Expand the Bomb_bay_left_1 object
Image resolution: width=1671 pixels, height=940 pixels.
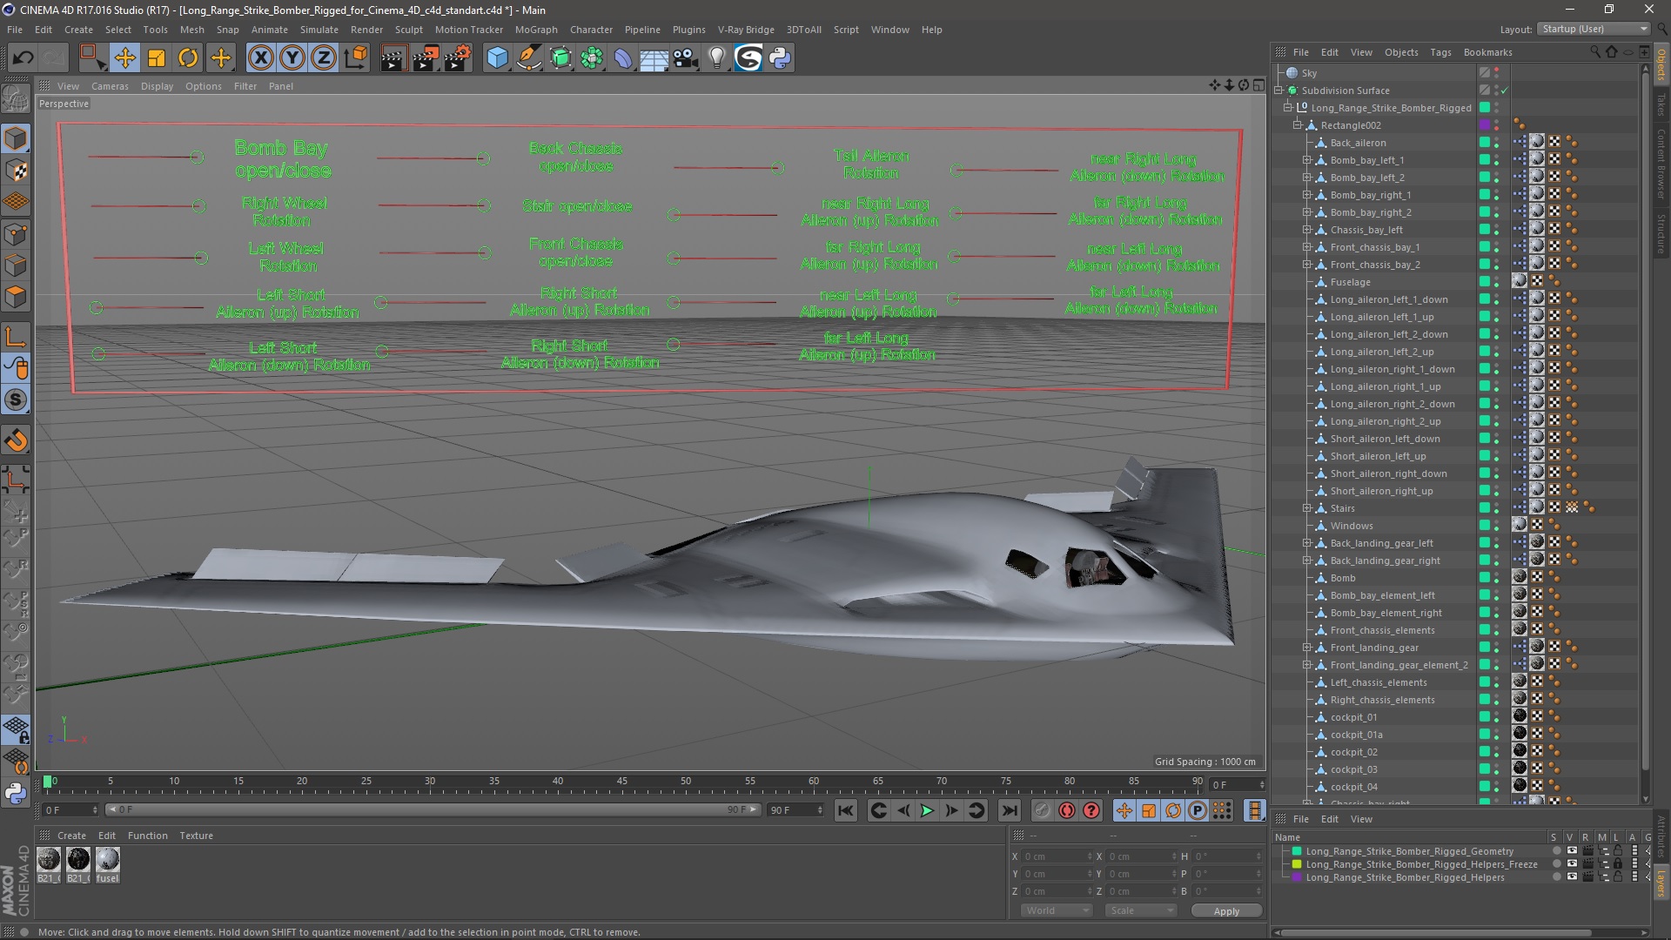(1307, 160)
